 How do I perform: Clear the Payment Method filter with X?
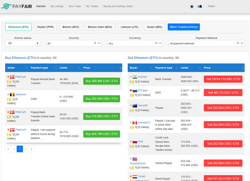[x=238, y=43]
